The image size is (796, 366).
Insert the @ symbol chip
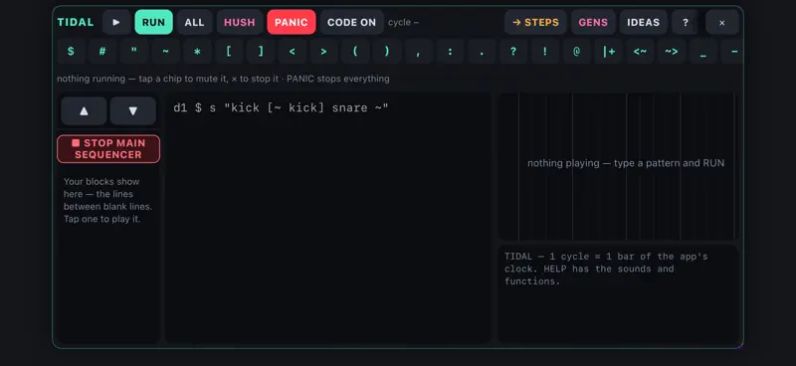click(576, 52)
